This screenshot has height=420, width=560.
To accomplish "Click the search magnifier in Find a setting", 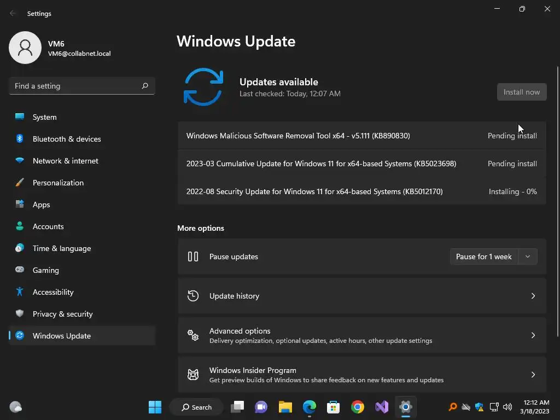I will [x=145, y=86].
